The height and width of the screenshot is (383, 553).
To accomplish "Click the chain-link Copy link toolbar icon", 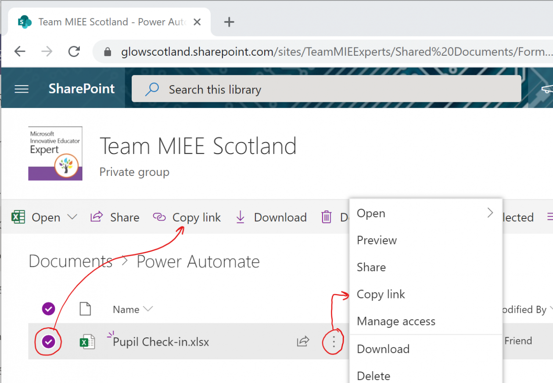I will pyautogui.click(x=159, y=217).
